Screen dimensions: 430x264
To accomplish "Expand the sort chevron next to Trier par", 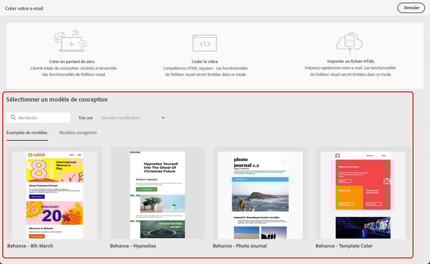I will [163, 118].
